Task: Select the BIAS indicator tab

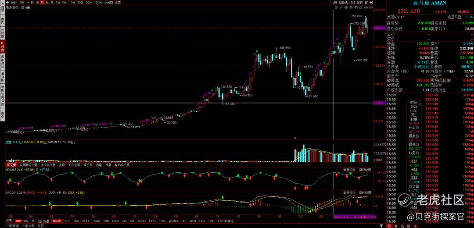Action: click(115, 221)
